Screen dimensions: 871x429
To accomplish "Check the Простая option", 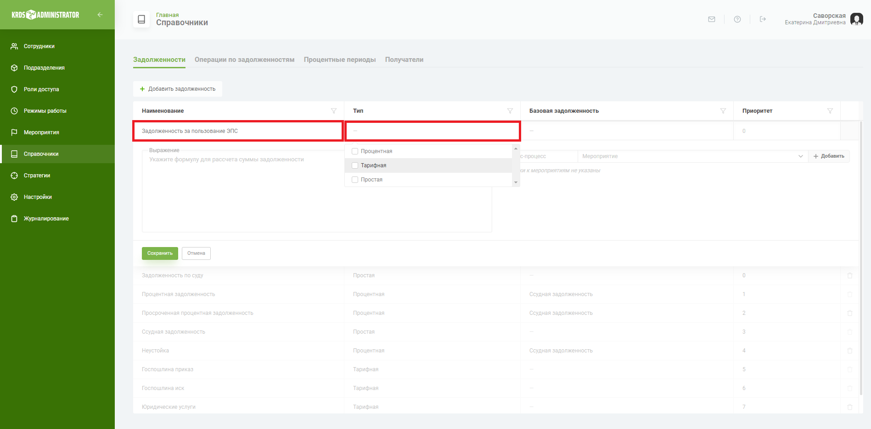I will pos(355,180).
